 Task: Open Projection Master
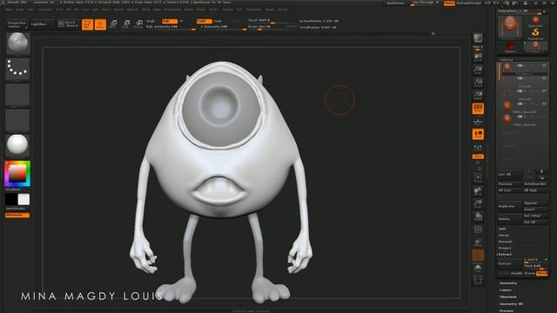click(x=17, y=24)
